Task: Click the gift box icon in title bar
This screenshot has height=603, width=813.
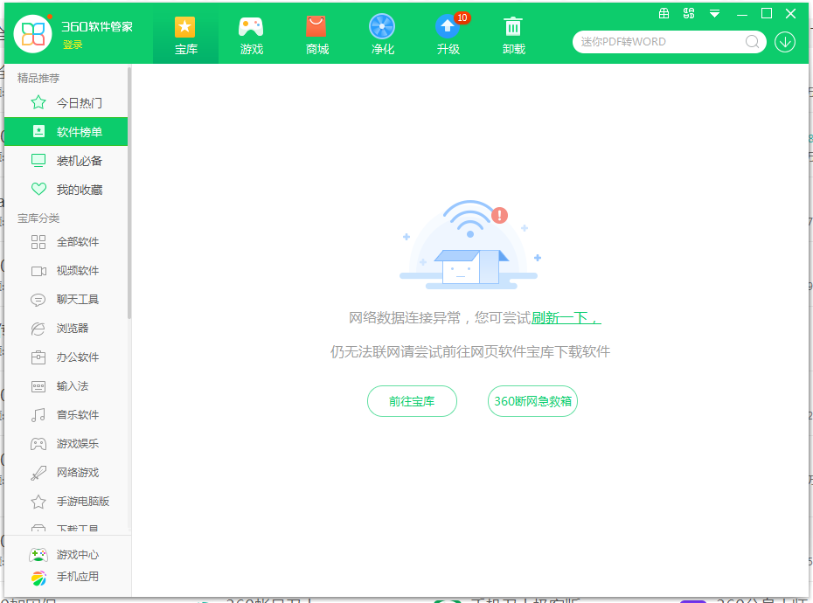Action: (664, 13)
